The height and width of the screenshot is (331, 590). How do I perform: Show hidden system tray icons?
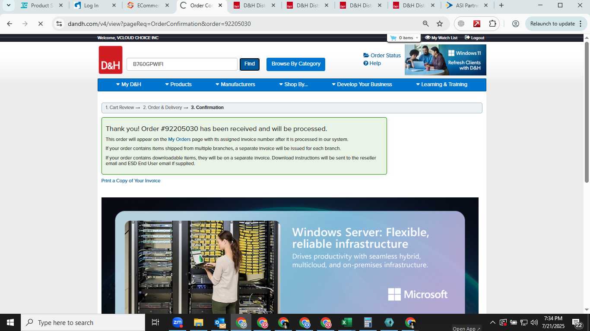pos(492,322)
